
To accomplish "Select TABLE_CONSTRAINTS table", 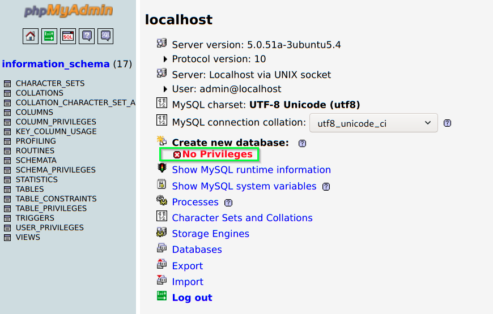I will click(56, 199).
